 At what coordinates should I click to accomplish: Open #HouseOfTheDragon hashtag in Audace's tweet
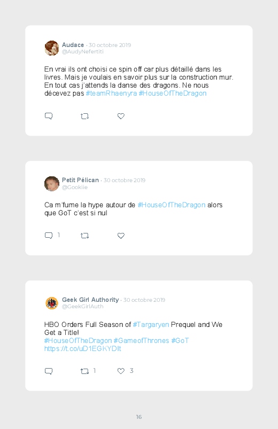pyautogui.click(x=173, y=93)
